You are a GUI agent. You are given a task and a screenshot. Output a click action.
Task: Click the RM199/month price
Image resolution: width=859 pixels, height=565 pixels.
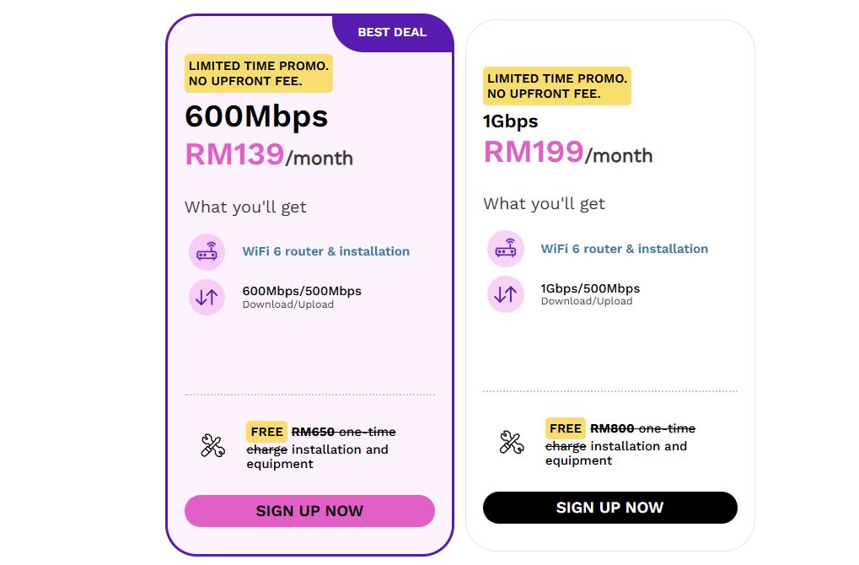[567, 153]
